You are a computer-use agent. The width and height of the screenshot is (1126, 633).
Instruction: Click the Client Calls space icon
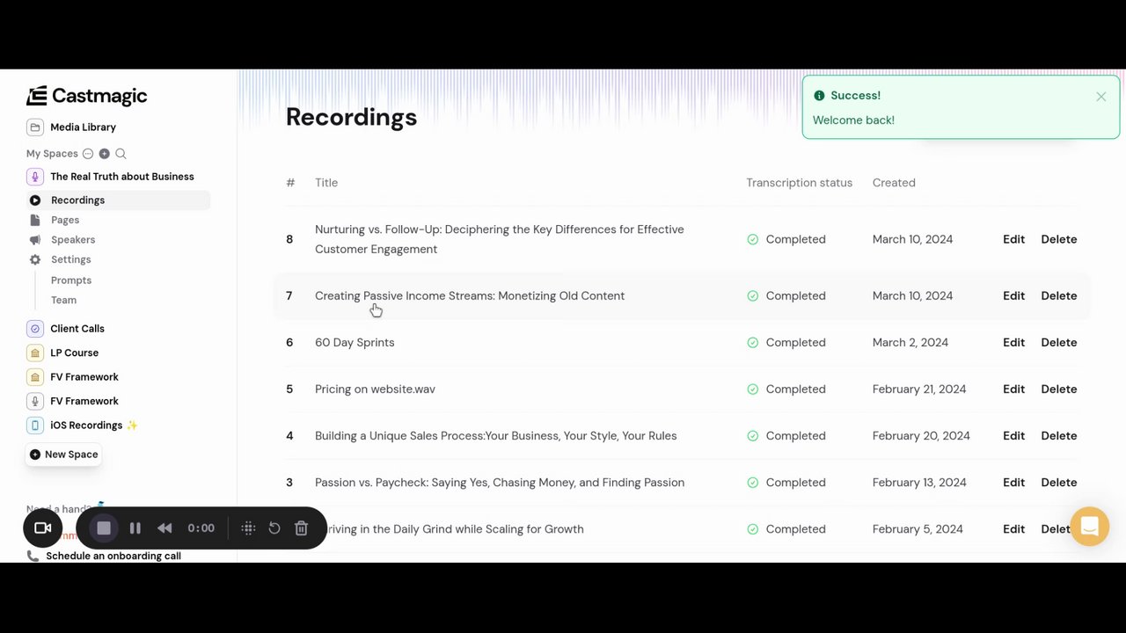pyautogui.click(x=34, y=329)
